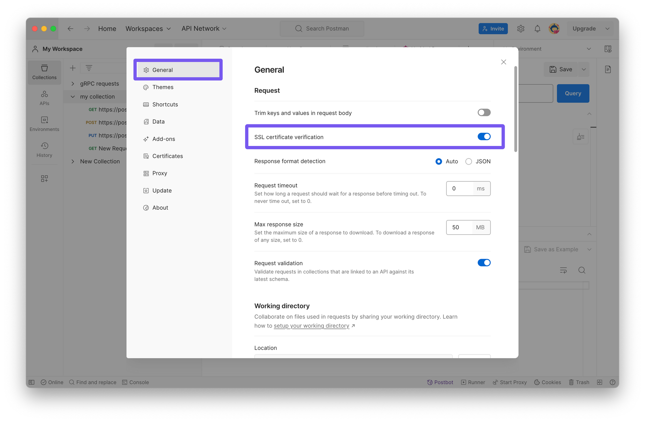Open the General settings tab
Image resolution: width=645 pixels, height=422 pixels.
click(x=178, y=70)
